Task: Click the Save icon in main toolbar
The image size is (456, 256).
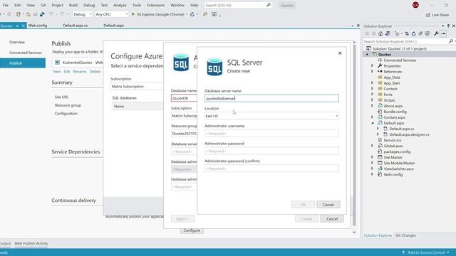Action: coord(35,14)
